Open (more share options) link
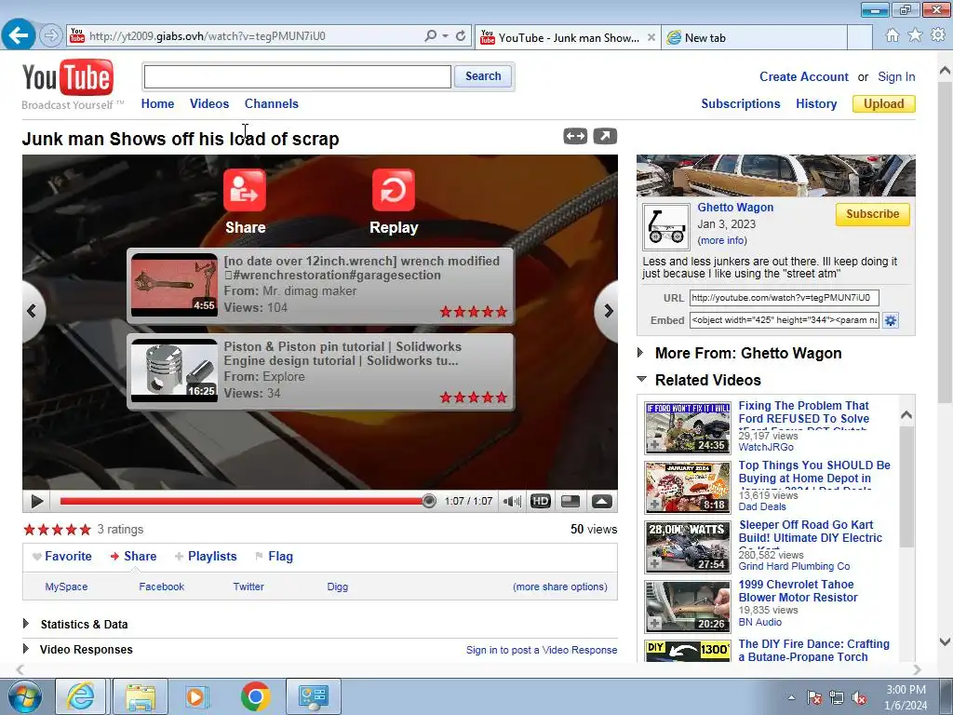The image size is (953, 715). [x=559, y=587]
